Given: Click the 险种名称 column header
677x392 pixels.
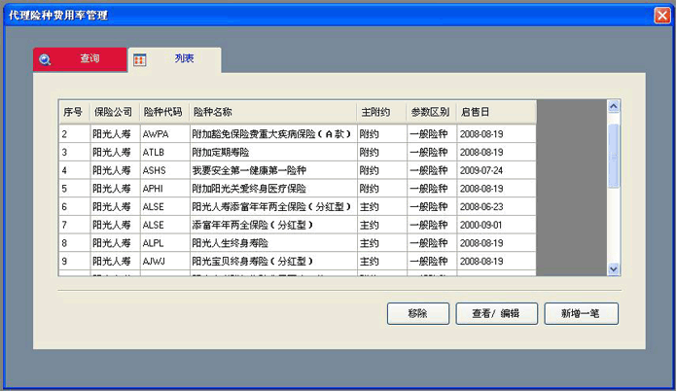Looking at the screenshot, I should (273, 112).
